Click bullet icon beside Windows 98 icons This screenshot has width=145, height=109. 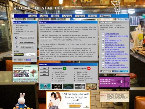(x=103, y=42)
